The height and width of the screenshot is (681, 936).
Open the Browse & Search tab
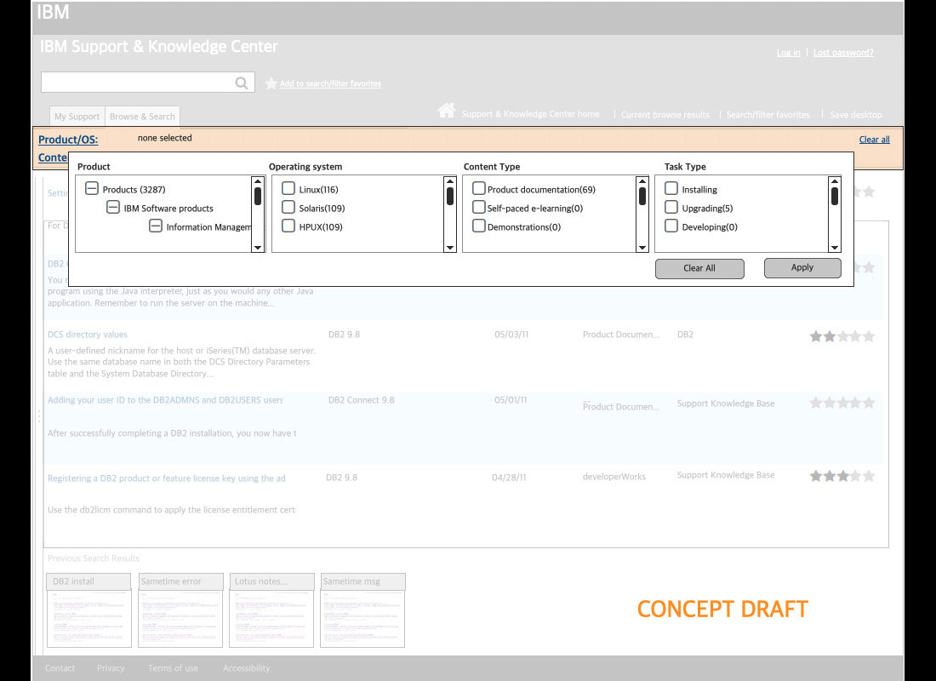[x=142, y=117]
